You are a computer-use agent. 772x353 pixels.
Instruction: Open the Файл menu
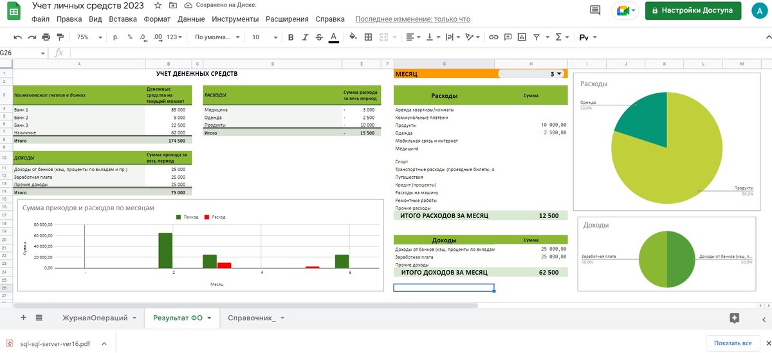tap(40, 19)
